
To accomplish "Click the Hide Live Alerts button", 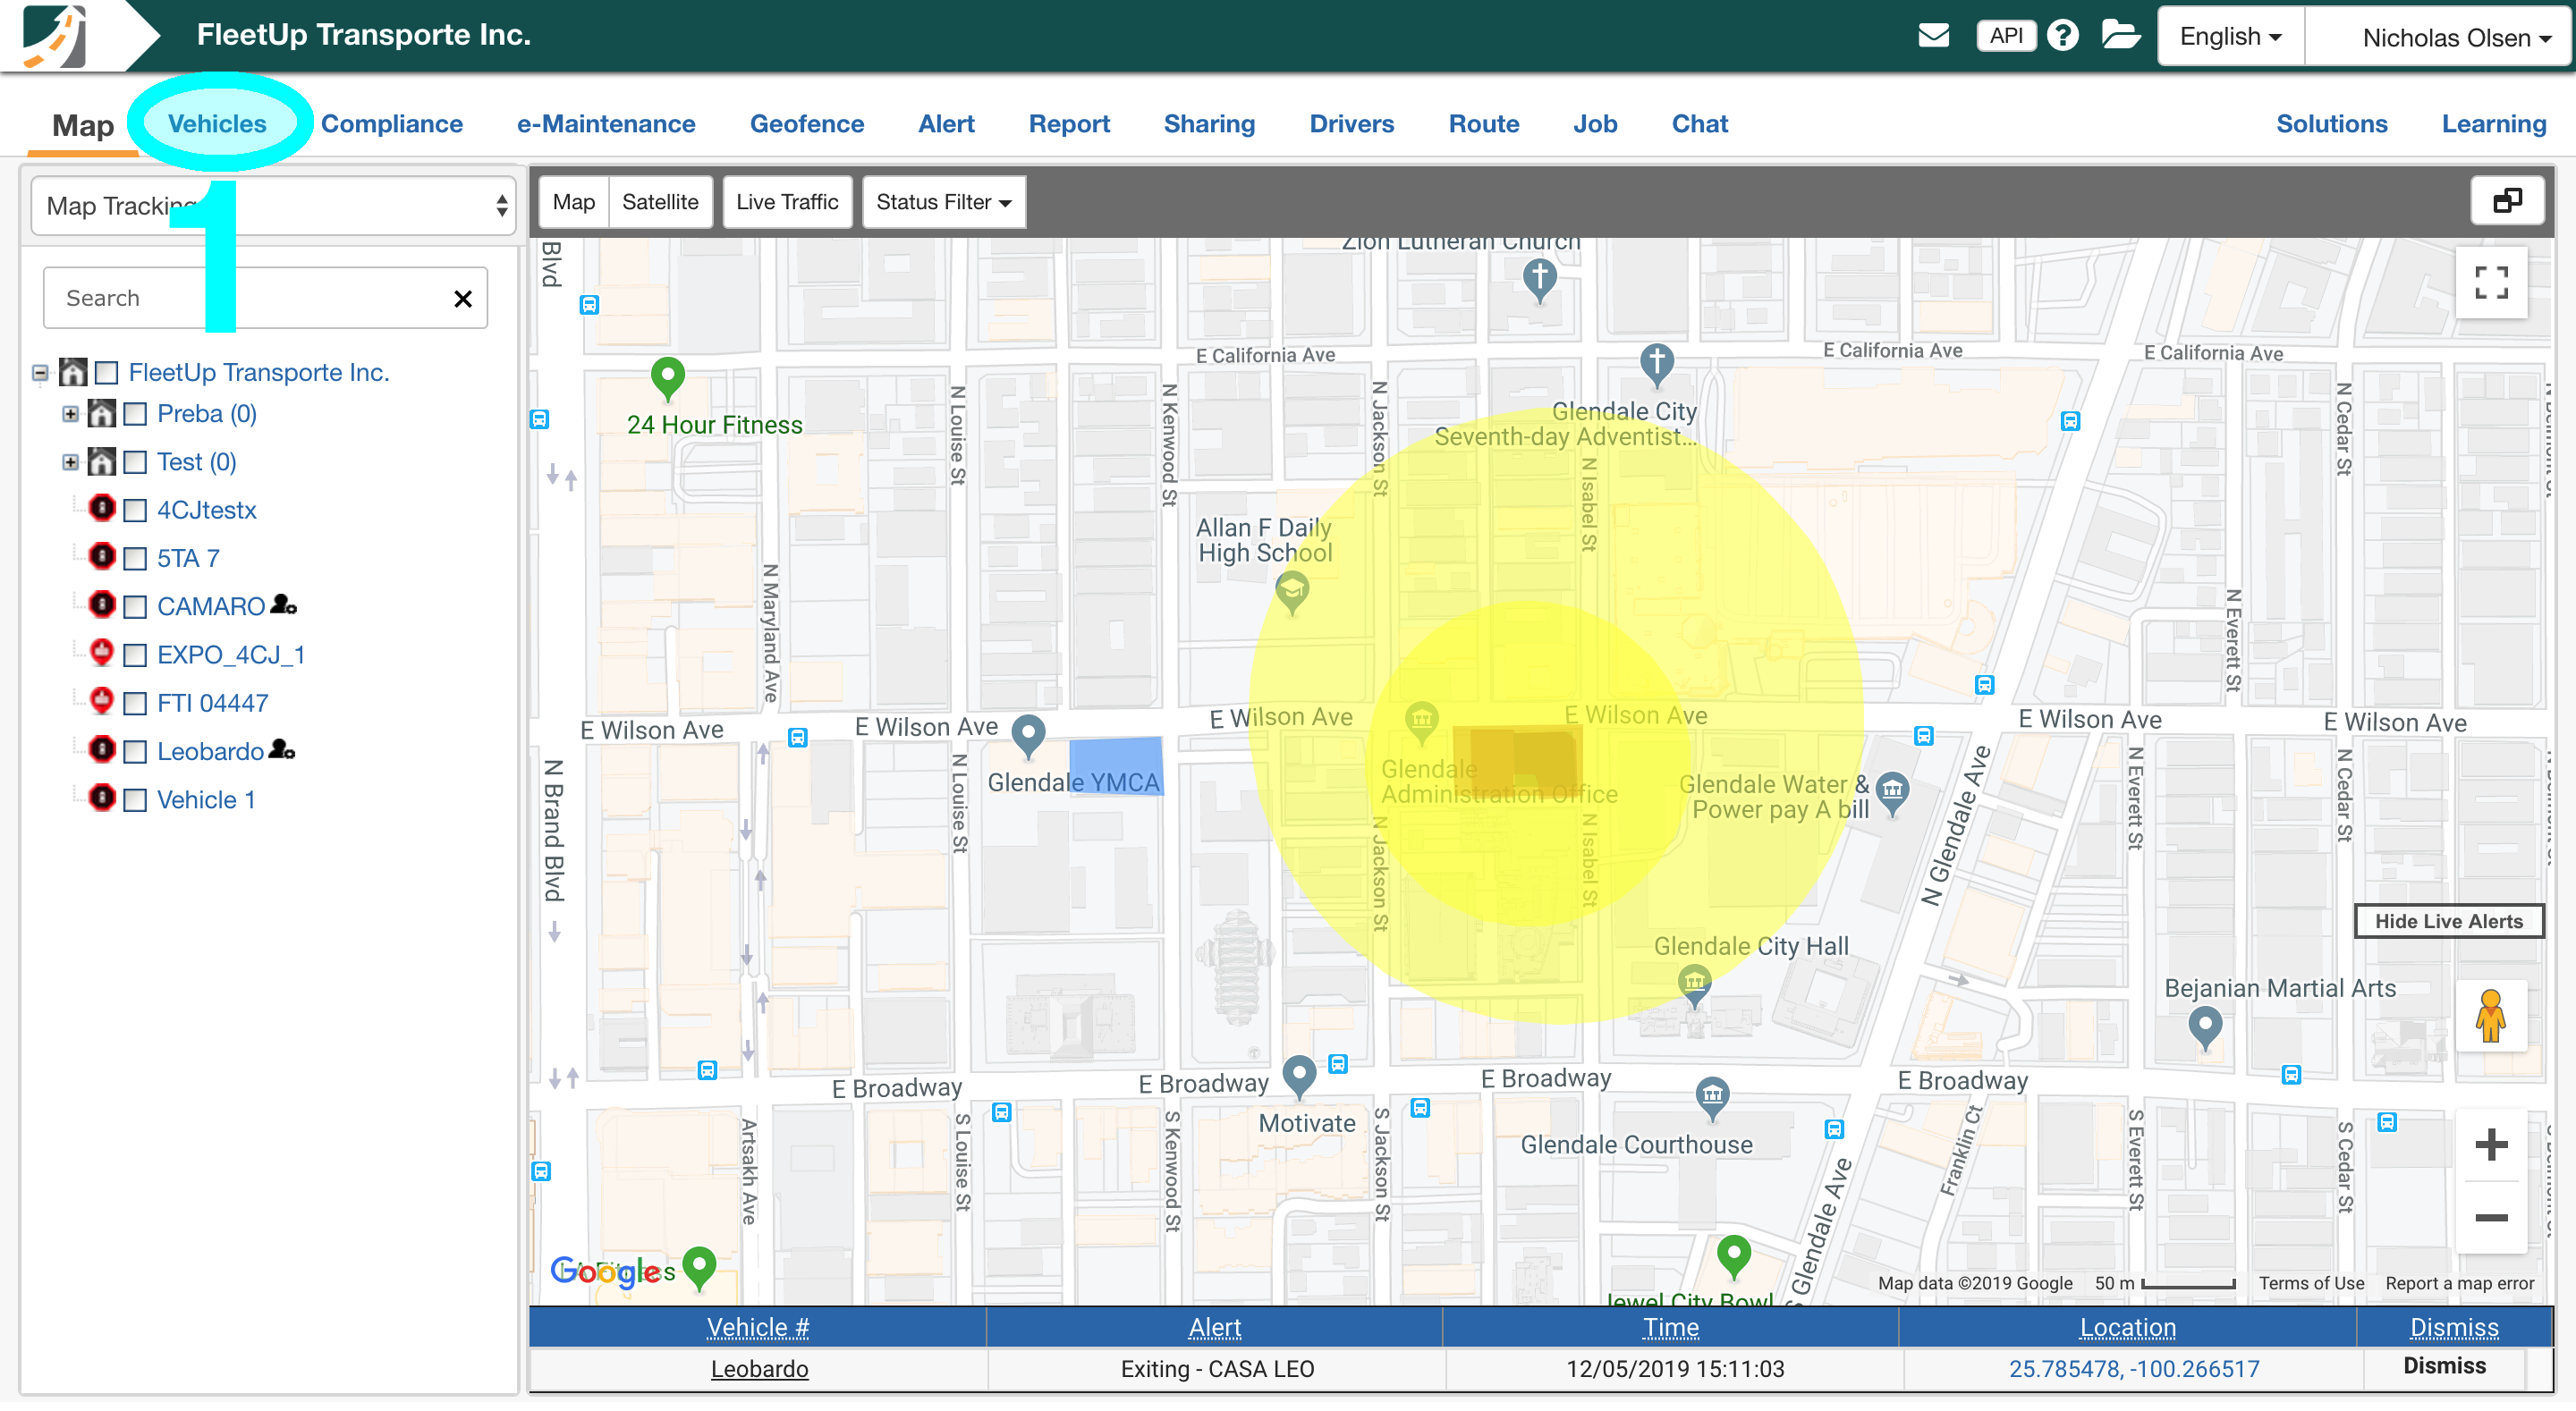I will pyautogui.click(x=2448, y=921).
